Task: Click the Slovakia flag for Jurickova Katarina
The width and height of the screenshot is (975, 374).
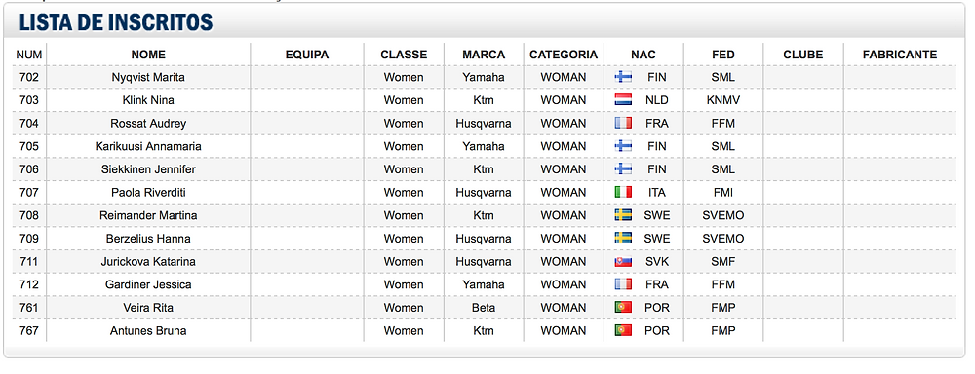Action: (623, 262)
